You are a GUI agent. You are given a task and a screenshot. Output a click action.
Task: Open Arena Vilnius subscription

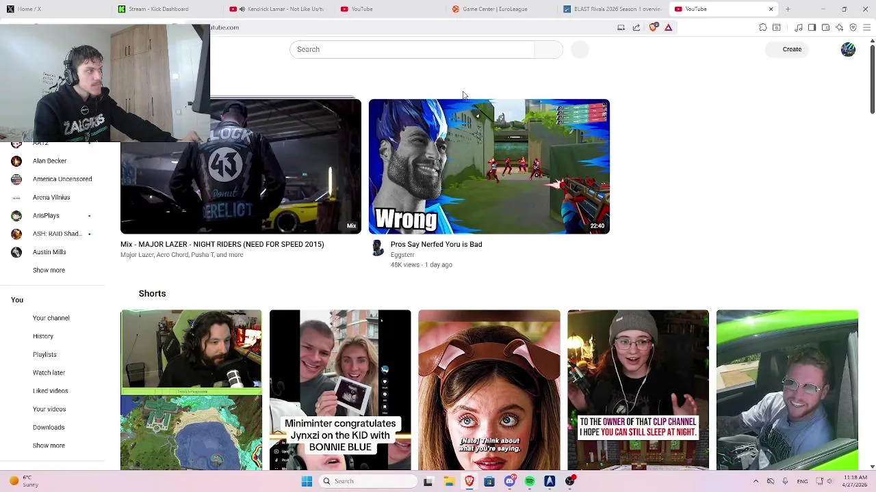point(51,197)
